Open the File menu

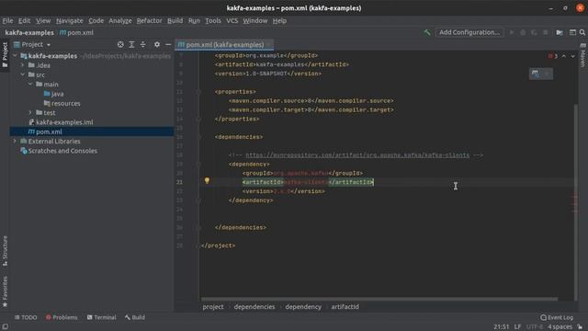(7, 20)
